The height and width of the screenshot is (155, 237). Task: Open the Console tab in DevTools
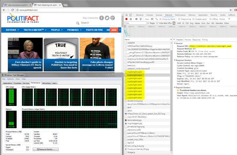pyautogui.click(x=149, y=15)
